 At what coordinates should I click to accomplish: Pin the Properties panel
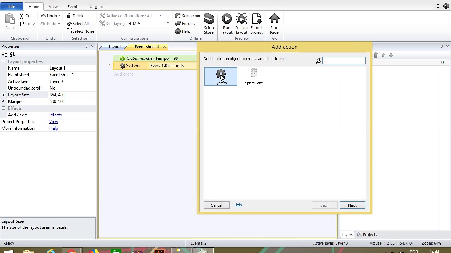(x=86, y=46)
